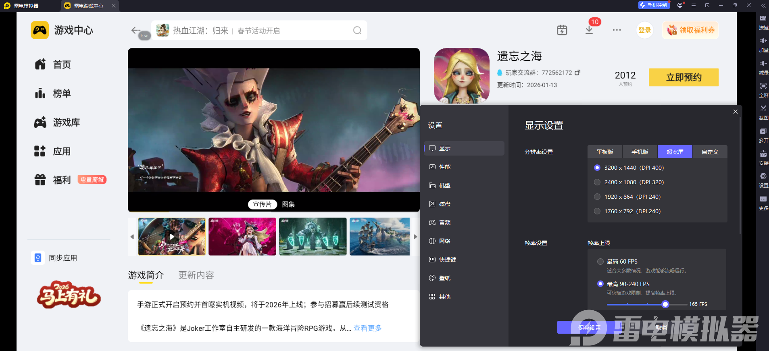The height and width of the screenshot is (351, 769).
Task: Show next screenshots with right carousel arrow
Action: point(415,237)
